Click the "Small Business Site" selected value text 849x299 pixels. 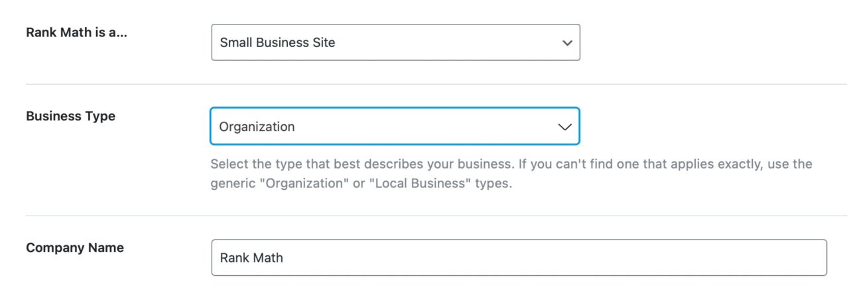277,42
